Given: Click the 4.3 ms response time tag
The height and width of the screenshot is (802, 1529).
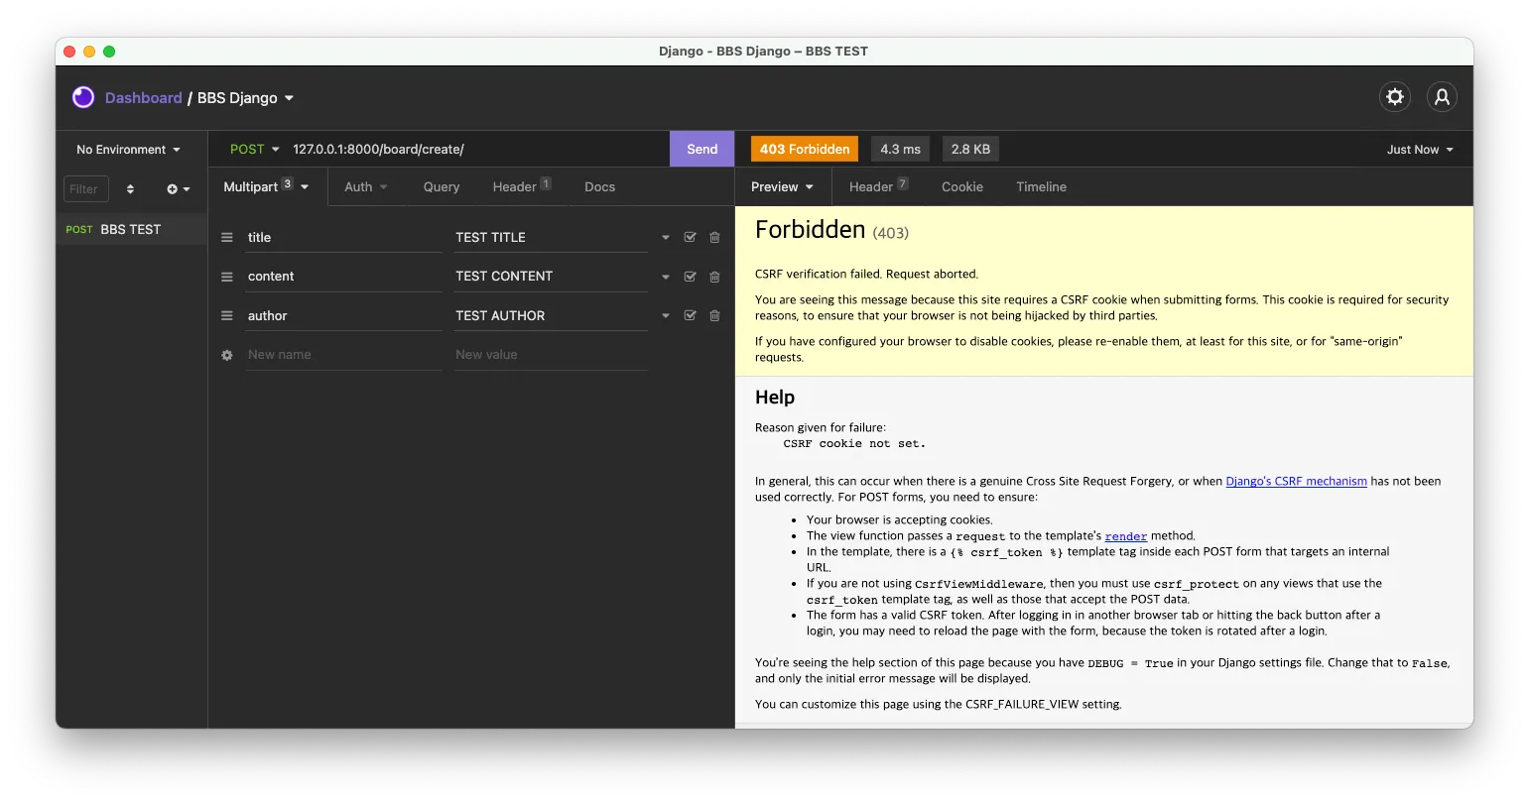Looking at the screenshot, I should point(901,150).
